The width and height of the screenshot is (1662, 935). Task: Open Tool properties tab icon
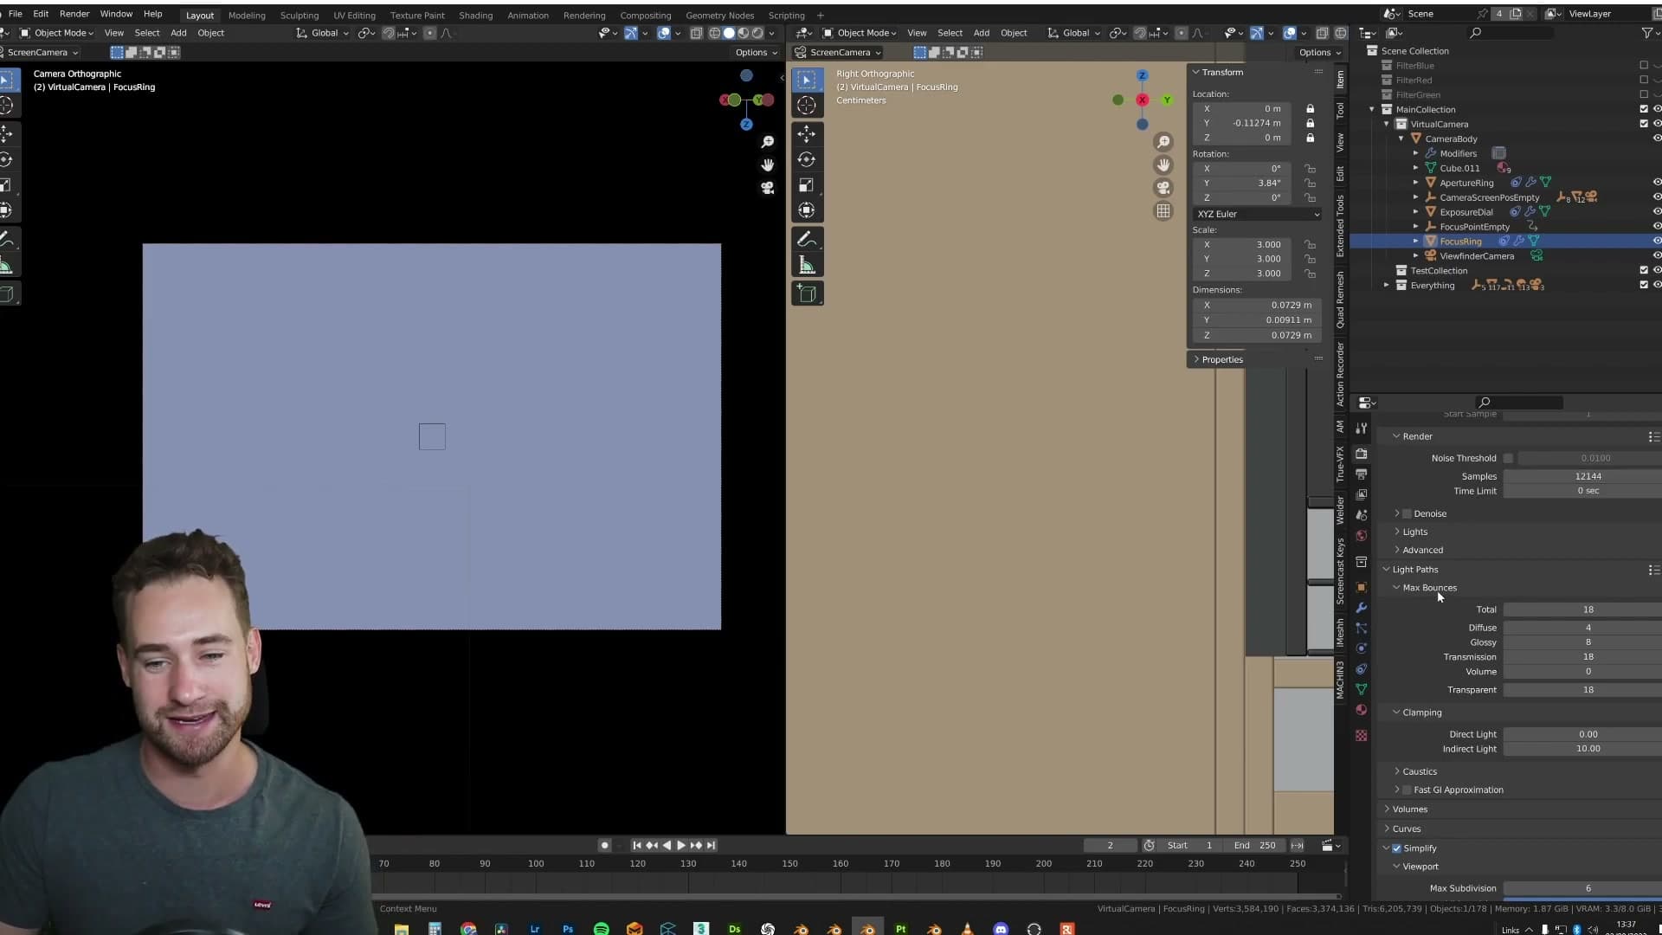tap(1362, 429)
